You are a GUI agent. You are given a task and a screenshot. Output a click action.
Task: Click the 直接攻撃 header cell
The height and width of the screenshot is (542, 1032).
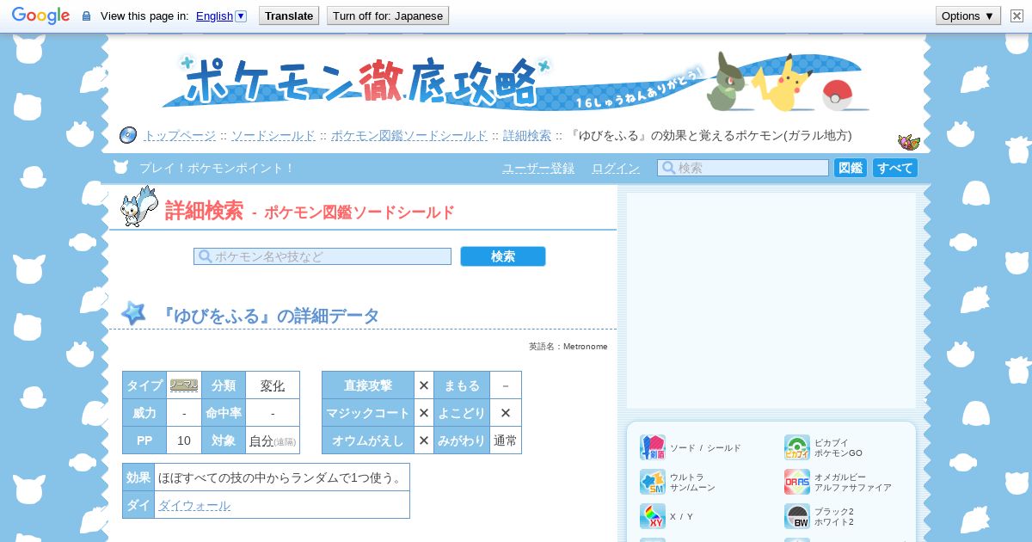click(x=368, y=385)
